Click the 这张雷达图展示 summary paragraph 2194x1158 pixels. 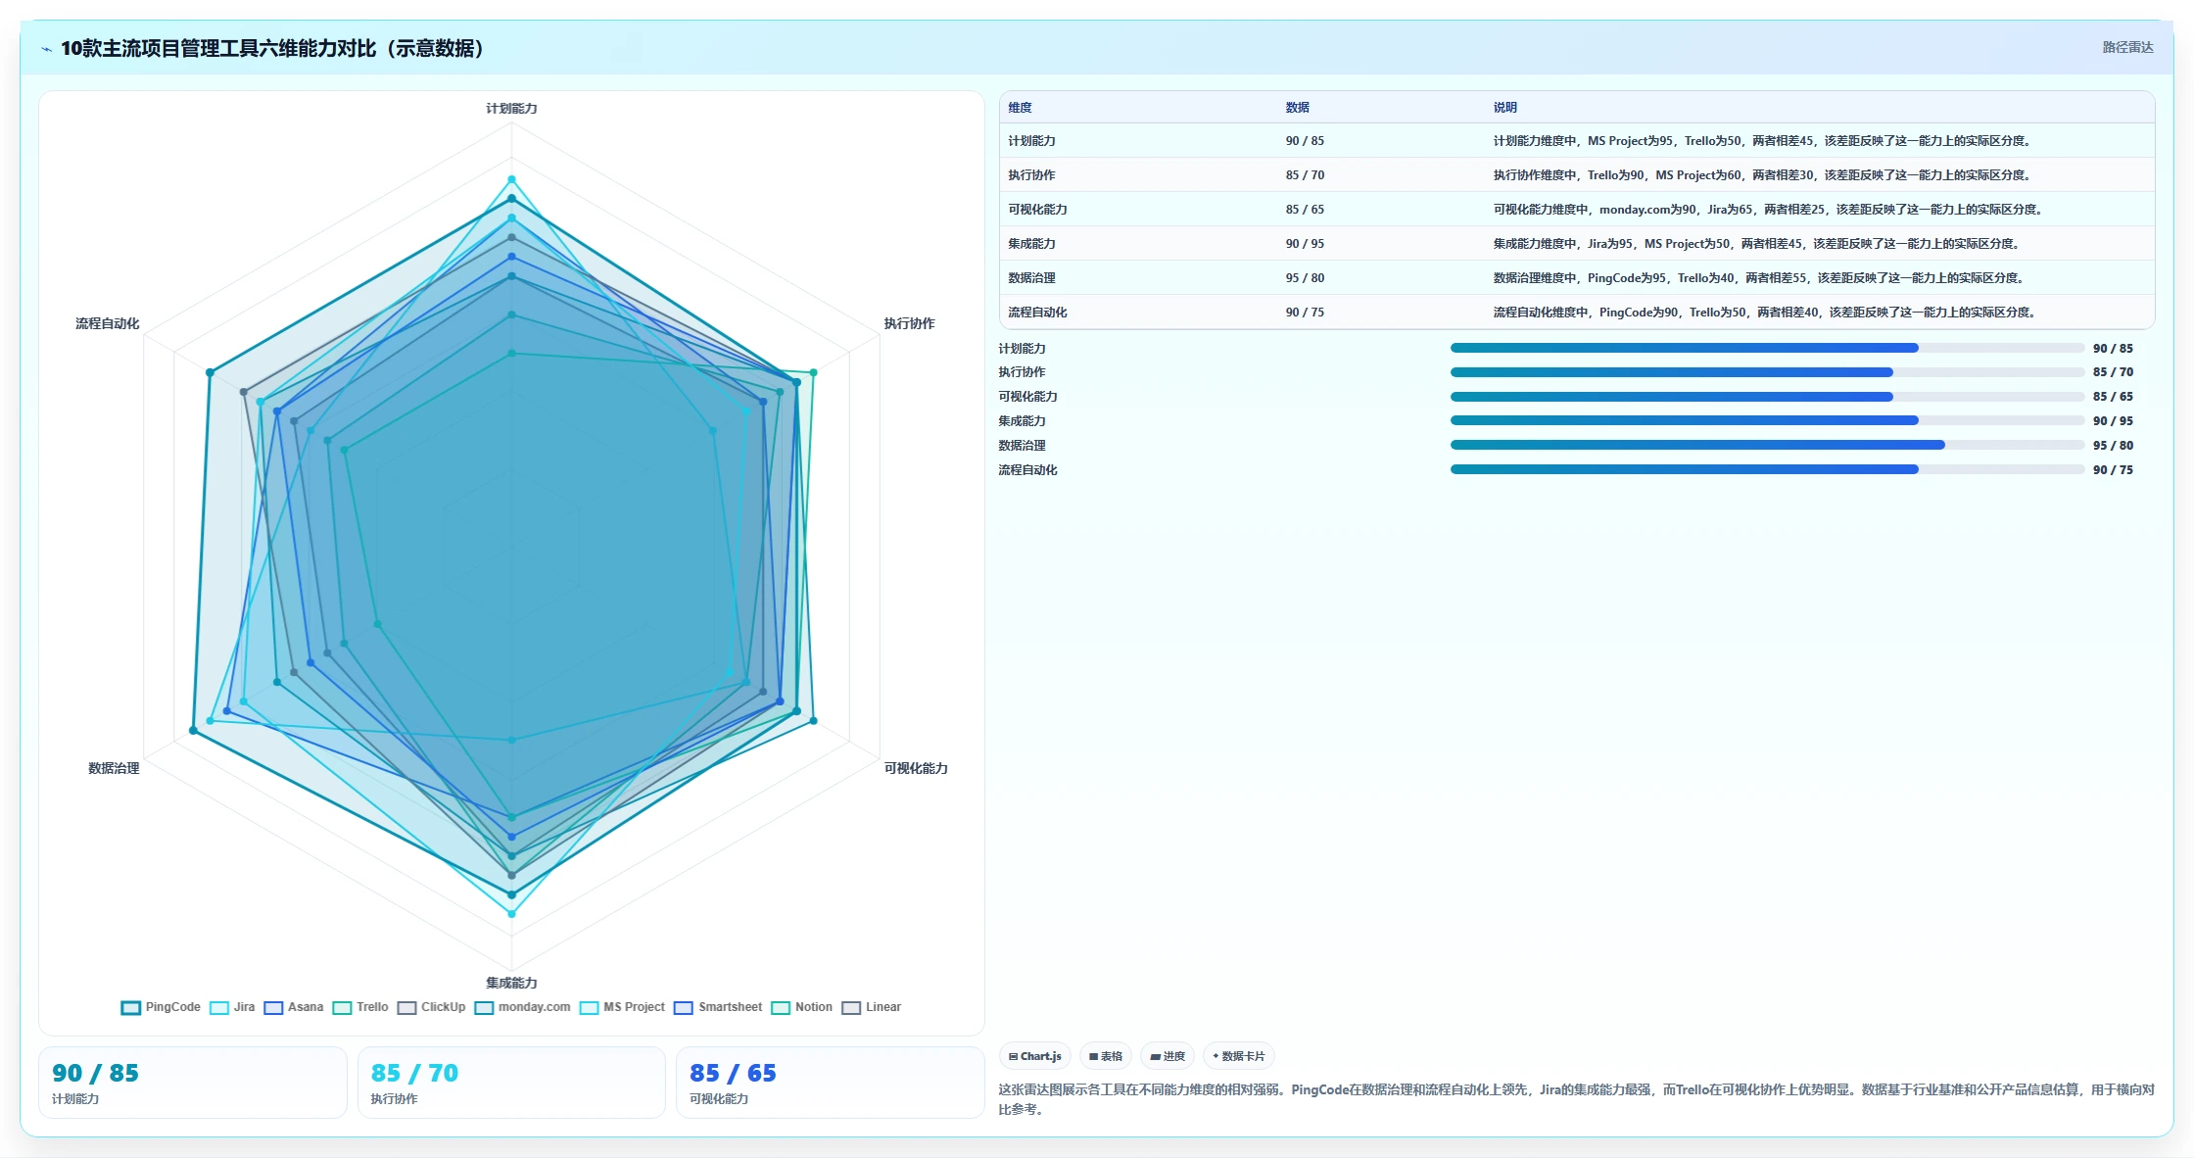pyautogui.click(x=1576, y=1099)
